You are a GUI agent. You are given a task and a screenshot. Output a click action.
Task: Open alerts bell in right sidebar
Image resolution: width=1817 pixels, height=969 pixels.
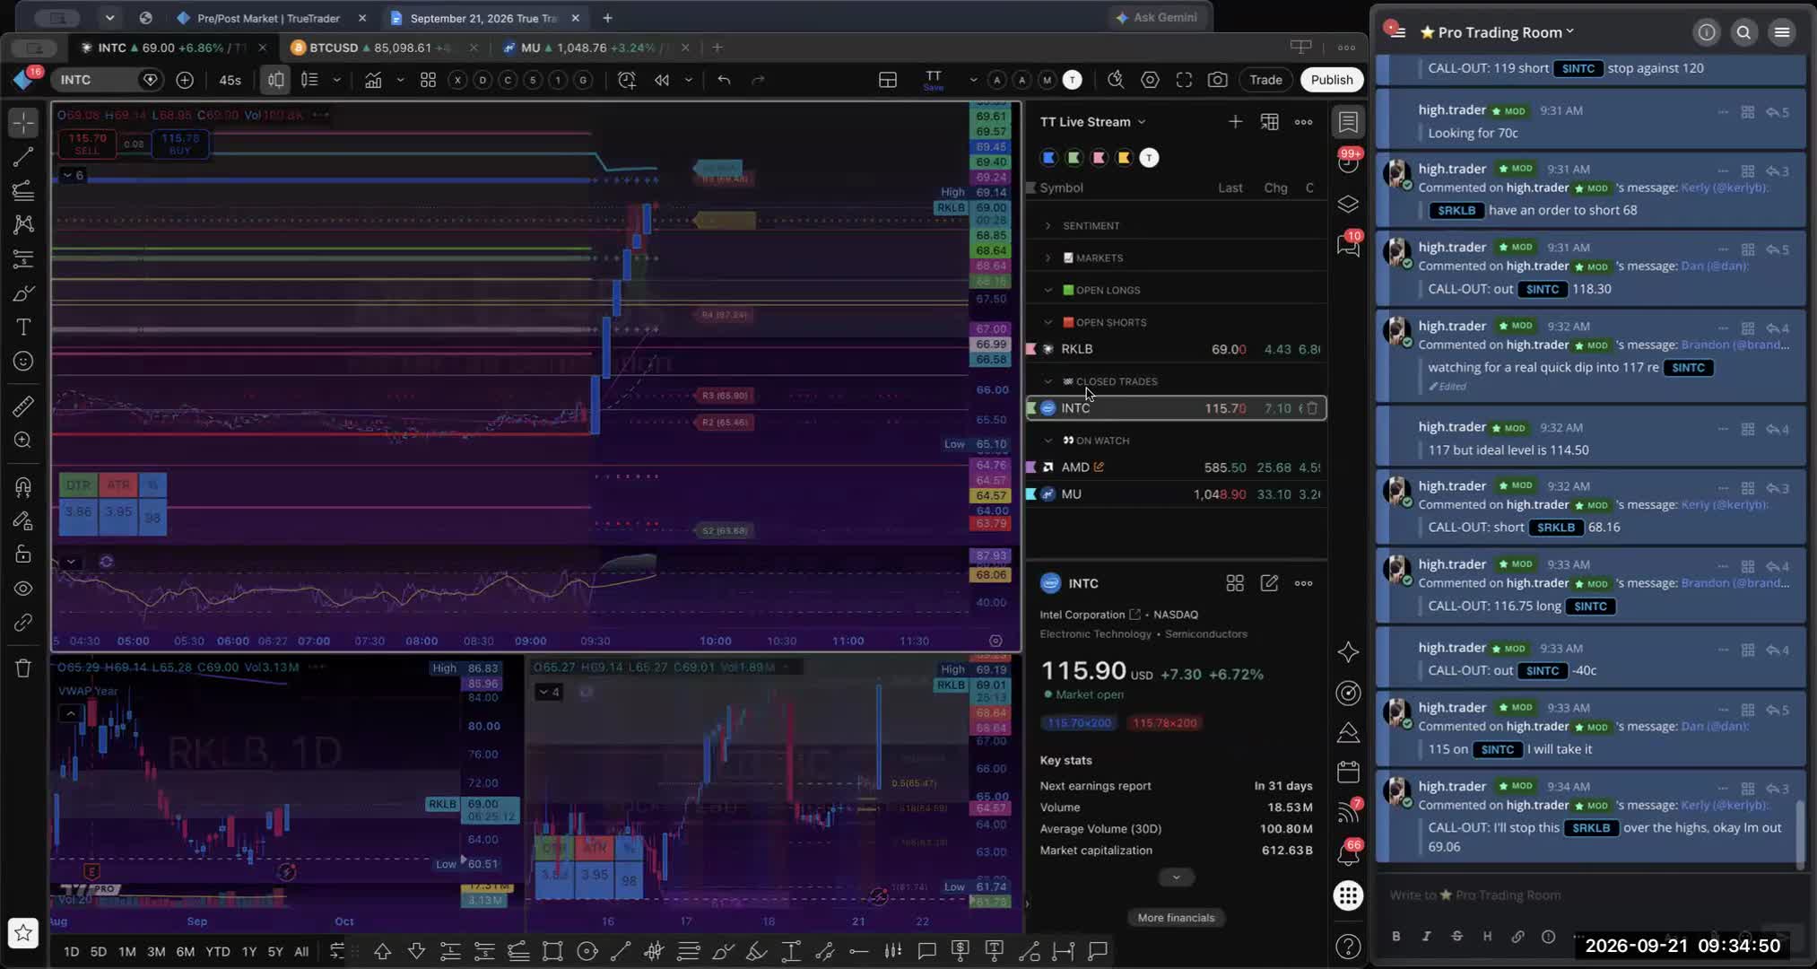point(1347,855)
